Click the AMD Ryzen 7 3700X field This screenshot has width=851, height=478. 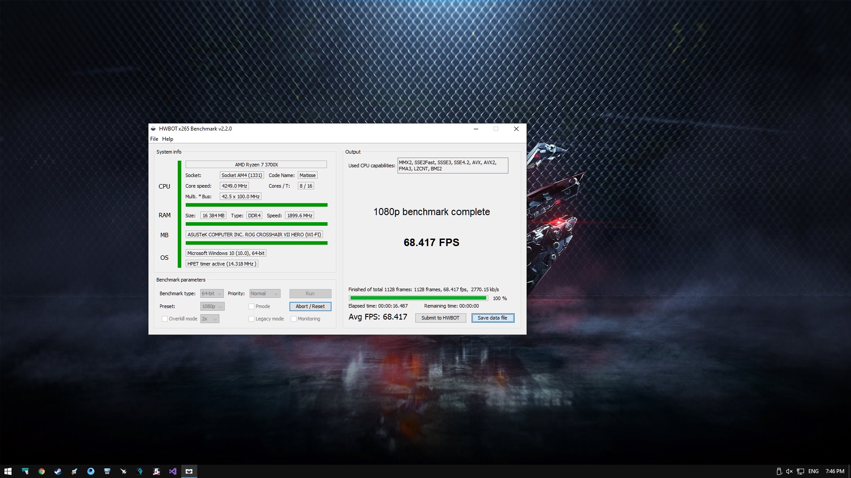click(x=256, y=165)
